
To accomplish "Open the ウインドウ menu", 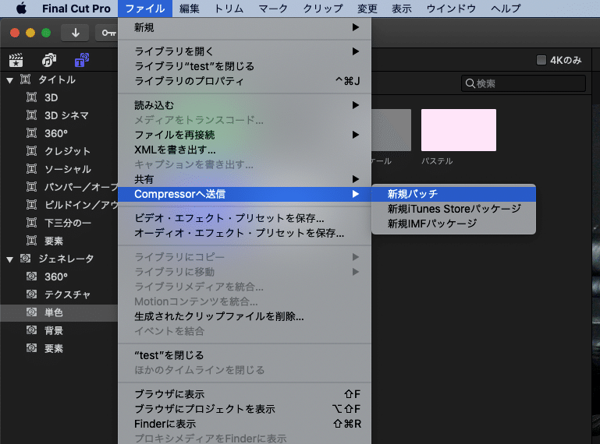I will pos(451,9).
